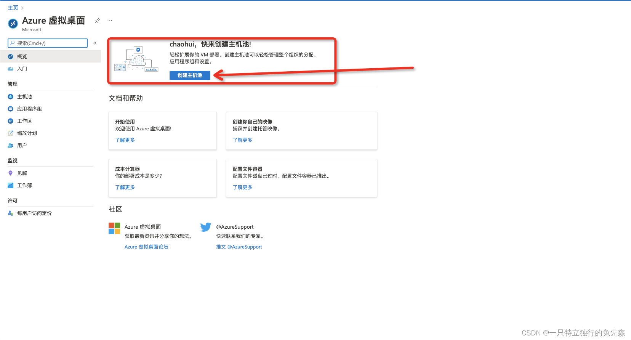The height and width of the screenshot is (340, 631).
Task: Click the search magnifier icon
Action: point(12,43)
